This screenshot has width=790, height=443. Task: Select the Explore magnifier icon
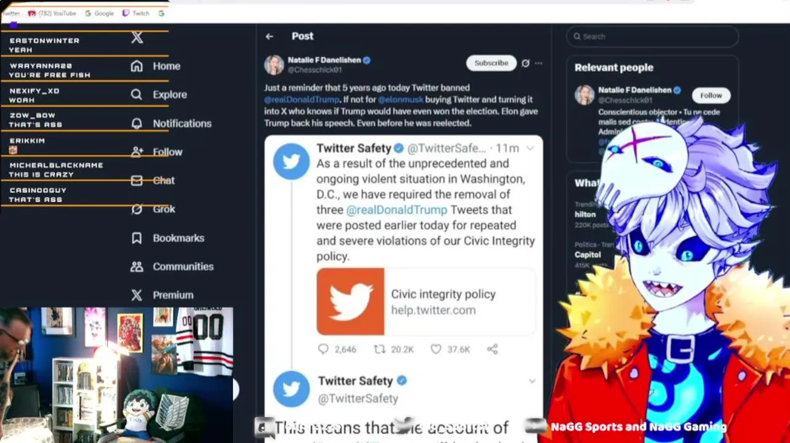pos(137,95)
